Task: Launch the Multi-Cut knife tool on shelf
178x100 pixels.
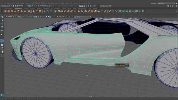Action: coord(109,11)
